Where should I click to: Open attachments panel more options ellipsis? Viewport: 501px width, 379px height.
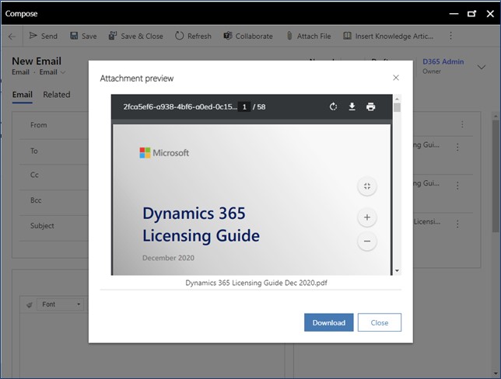pos(462,124)
